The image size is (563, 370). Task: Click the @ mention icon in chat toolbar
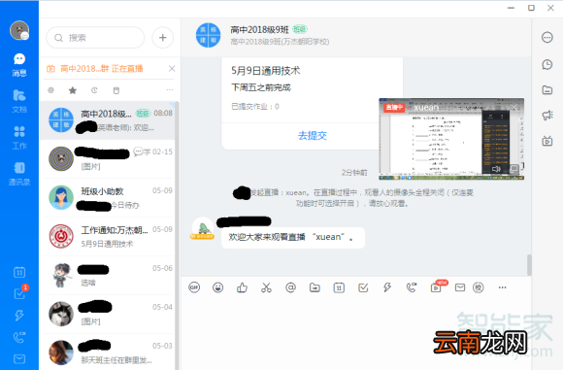(290, 287)
